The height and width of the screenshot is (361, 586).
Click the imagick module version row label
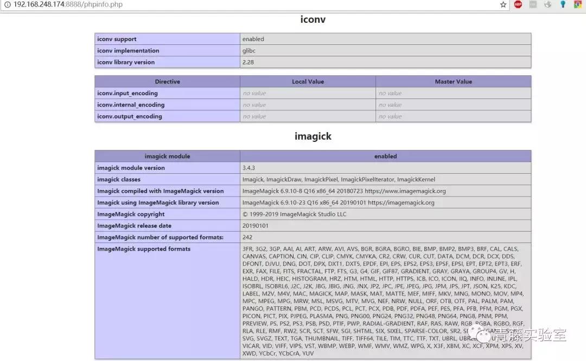tap(131, 168)
